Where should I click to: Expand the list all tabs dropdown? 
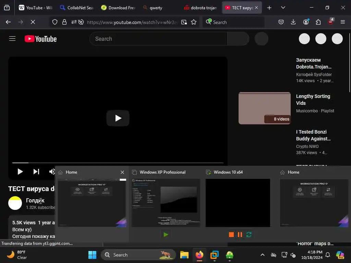click(x=283, y=8)
